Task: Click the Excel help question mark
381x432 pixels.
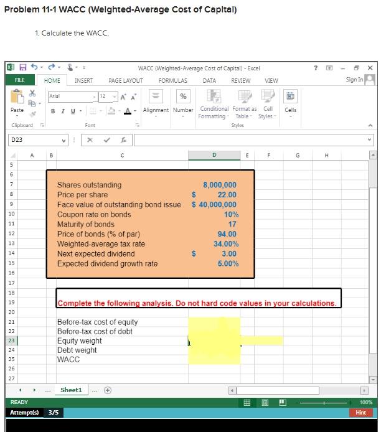Action: tap(316, 68)
